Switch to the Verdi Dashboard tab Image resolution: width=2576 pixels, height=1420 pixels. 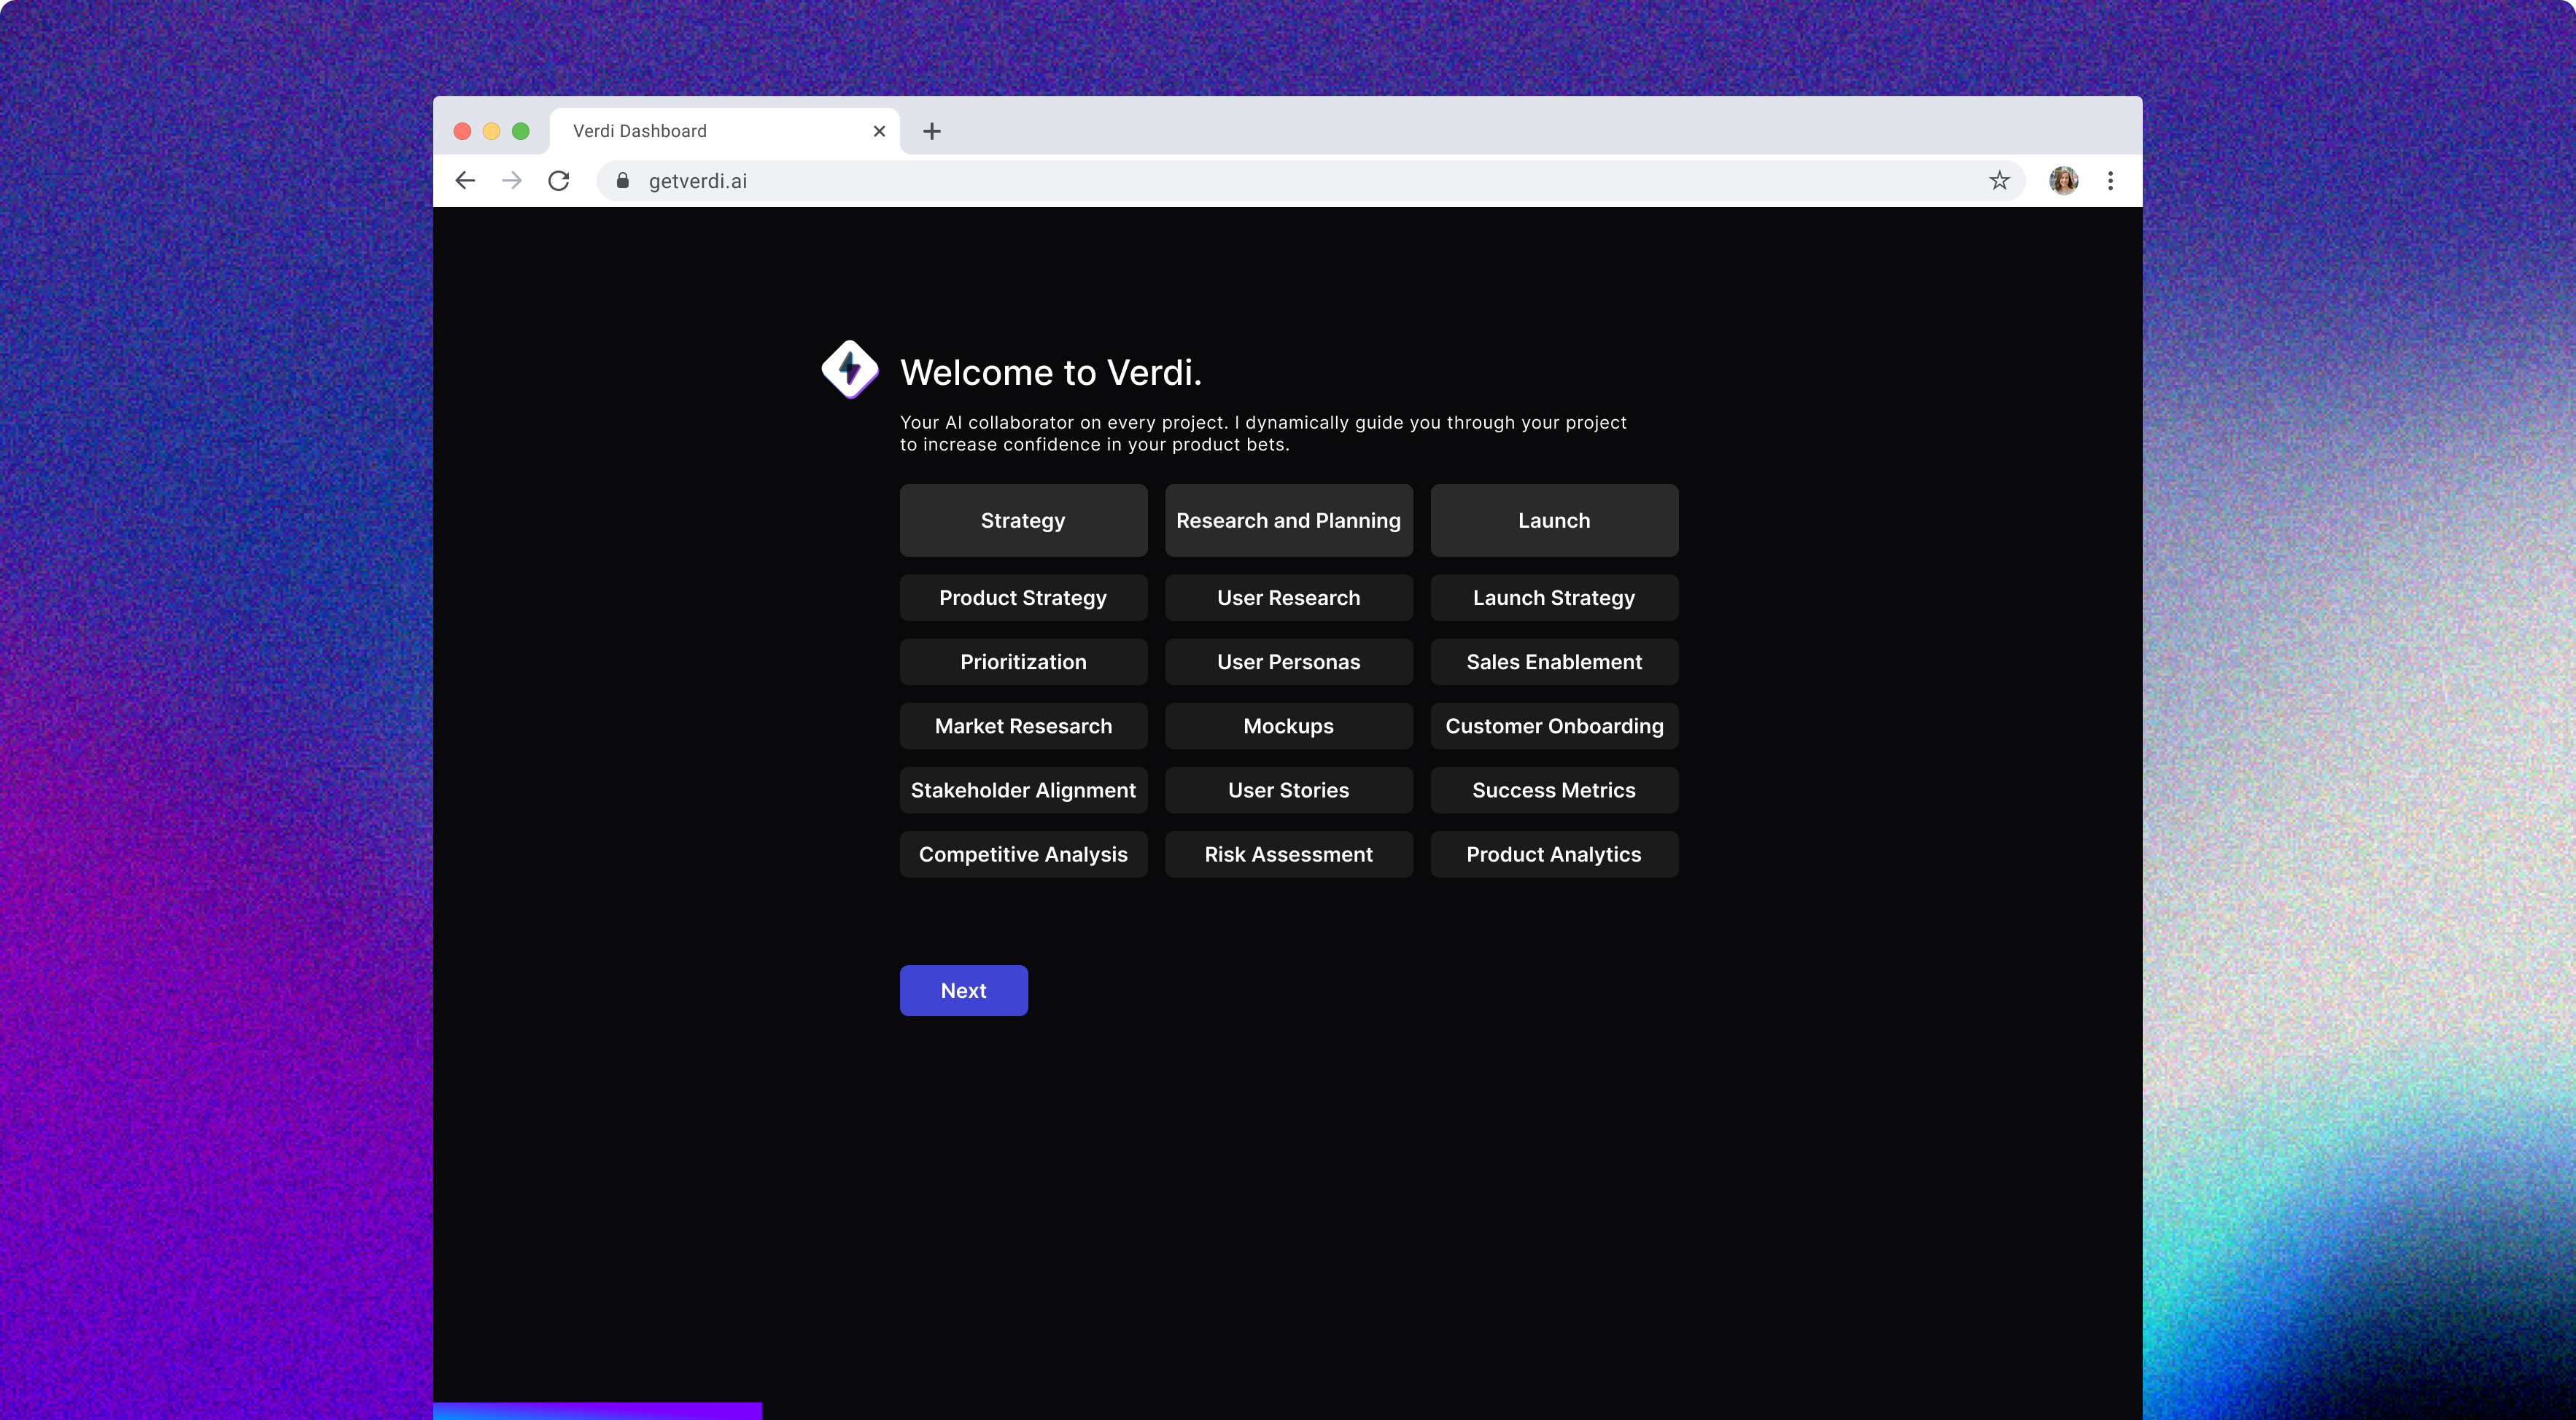pyautogui.click(x=700, y=131)
